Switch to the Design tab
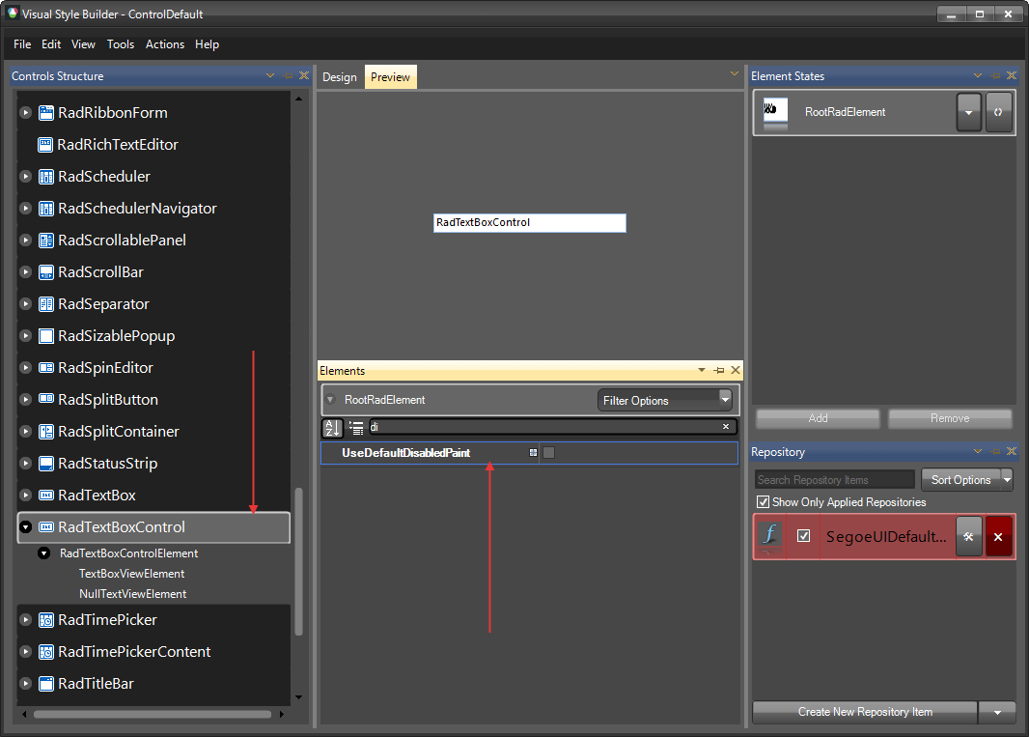 click(x=340, y=75)
